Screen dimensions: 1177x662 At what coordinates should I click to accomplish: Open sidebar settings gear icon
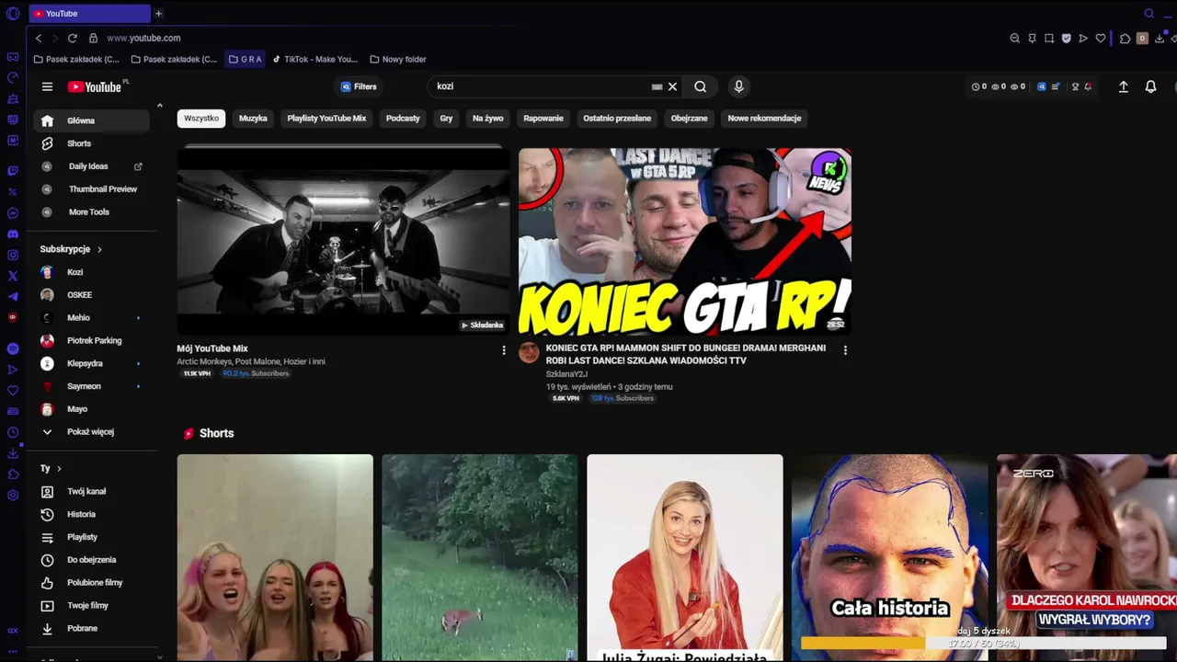(x=13, y=496)
